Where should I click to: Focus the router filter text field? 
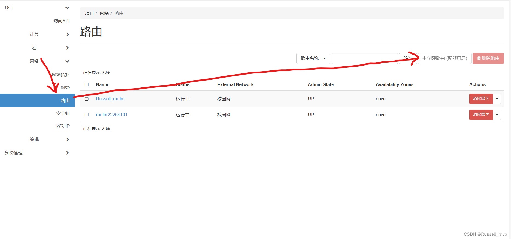coord(365,58)
